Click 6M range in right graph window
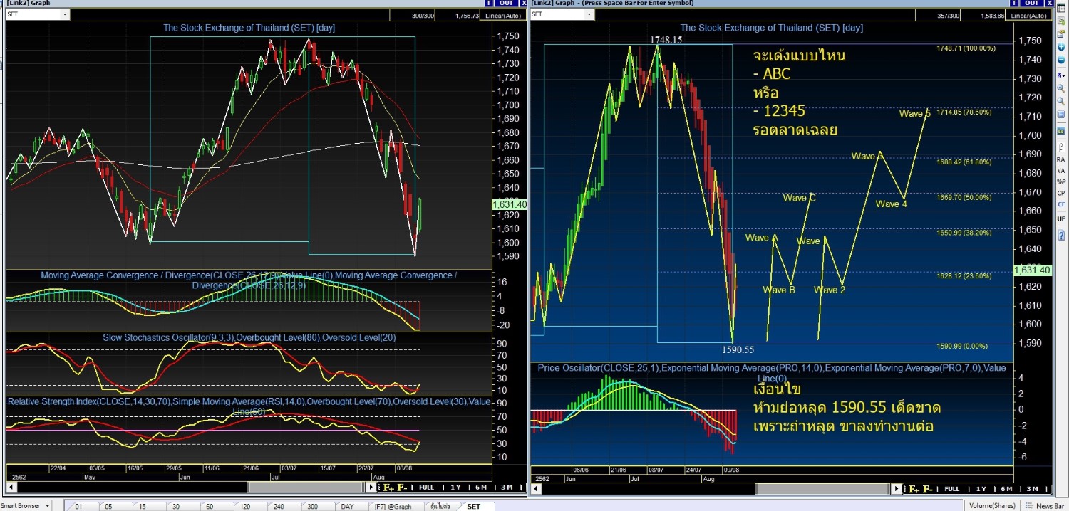Image resolution: width=1069 pixels, height=511 pixels. (1007, 489)
